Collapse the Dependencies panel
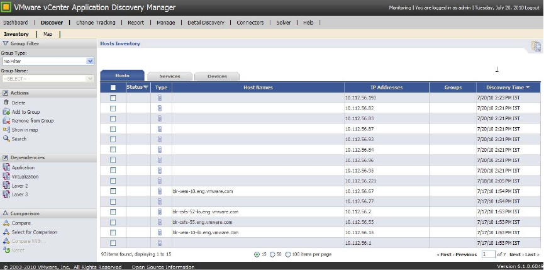The height and width of the screenshot is (270, 544). 5,157
